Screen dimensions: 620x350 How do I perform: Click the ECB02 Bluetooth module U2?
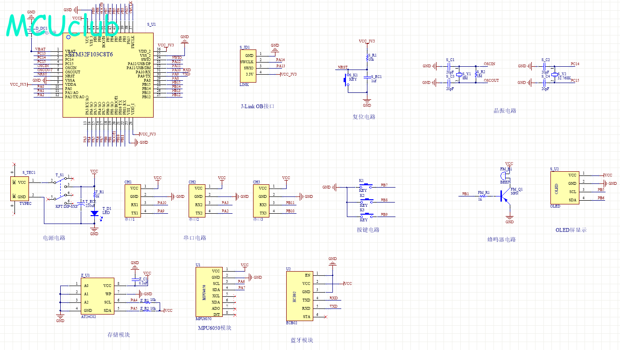click(x=300, y=296)
